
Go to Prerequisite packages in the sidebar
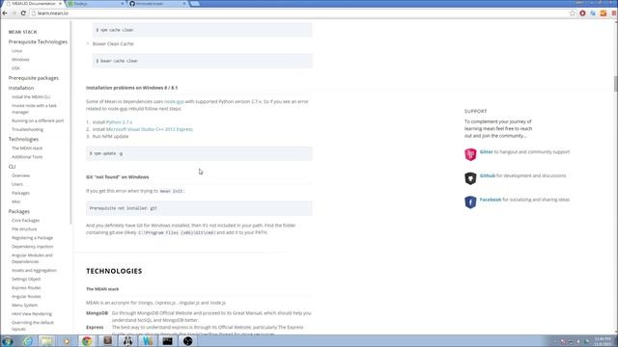pyautogui.click(x=34, y=78)
